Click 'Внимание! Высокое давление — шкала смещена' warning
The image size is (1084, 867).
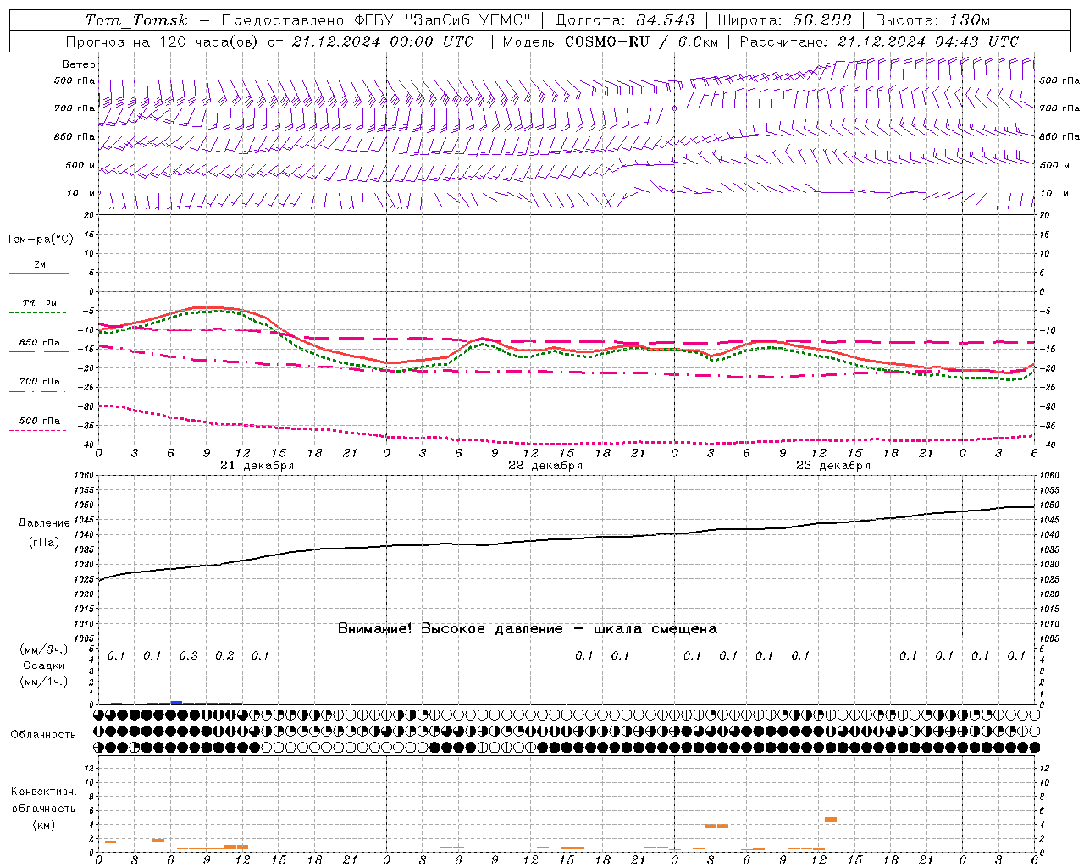pyautogui.click(x=528, y=629)
